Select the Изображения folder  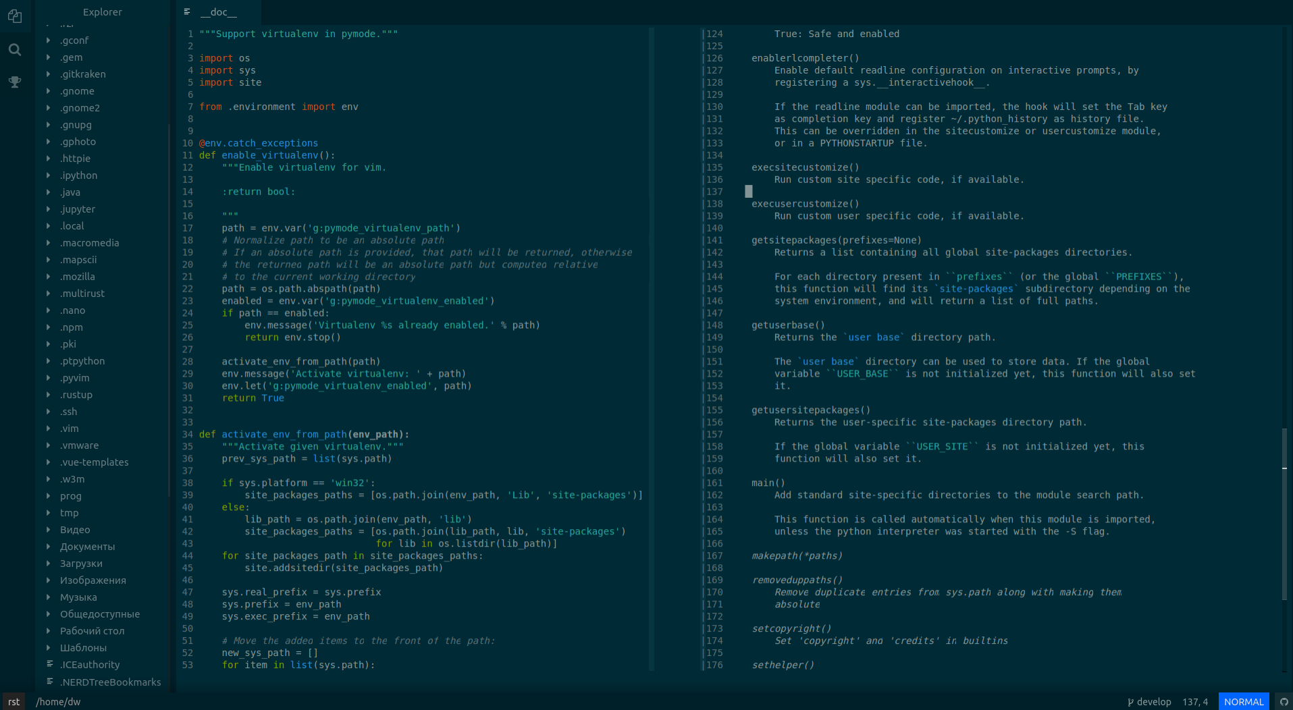[93, 580]
